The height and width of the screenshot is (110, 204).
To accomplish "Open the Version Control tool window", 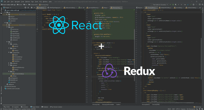I will (x=56, y=107).
